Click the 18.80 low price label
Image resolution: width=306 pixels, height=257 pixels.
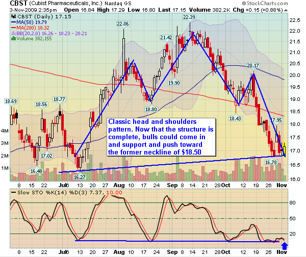tap(151, 109)
